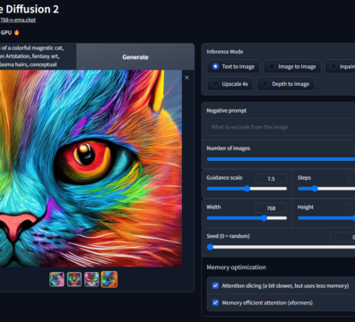Click the flame icon beside GPU

pos(17,32)
